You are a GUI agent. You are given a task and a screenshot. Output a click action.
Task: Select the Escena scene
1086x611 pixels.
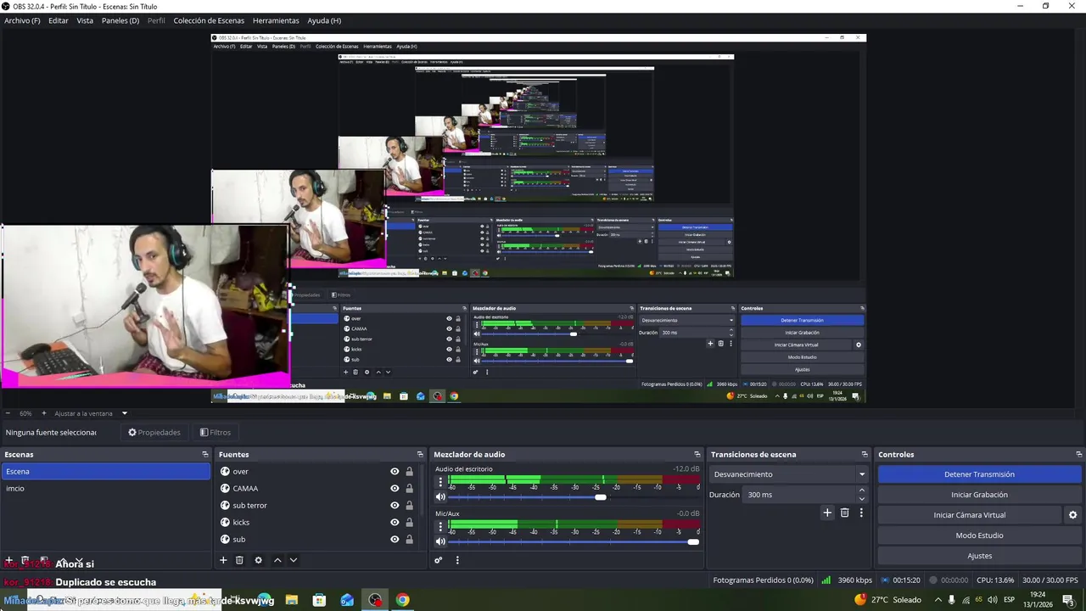105,472
